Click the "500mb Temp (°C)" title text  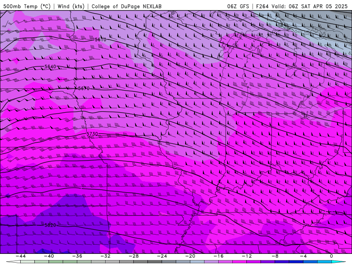[27, 6]
